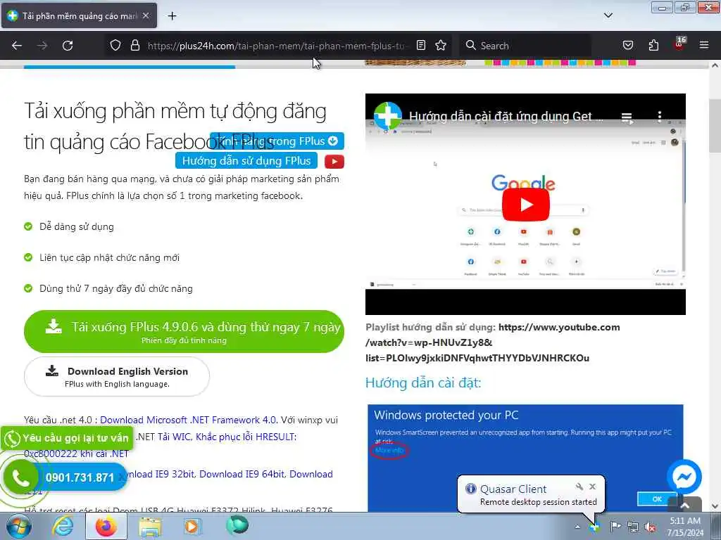
Task: Open media player taskbar icon
Action: [192, 526]
